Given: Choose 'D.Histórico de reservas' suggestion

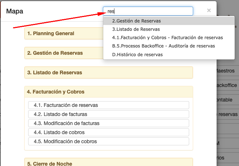Looking at the screenshot, I should click(138, 55).
